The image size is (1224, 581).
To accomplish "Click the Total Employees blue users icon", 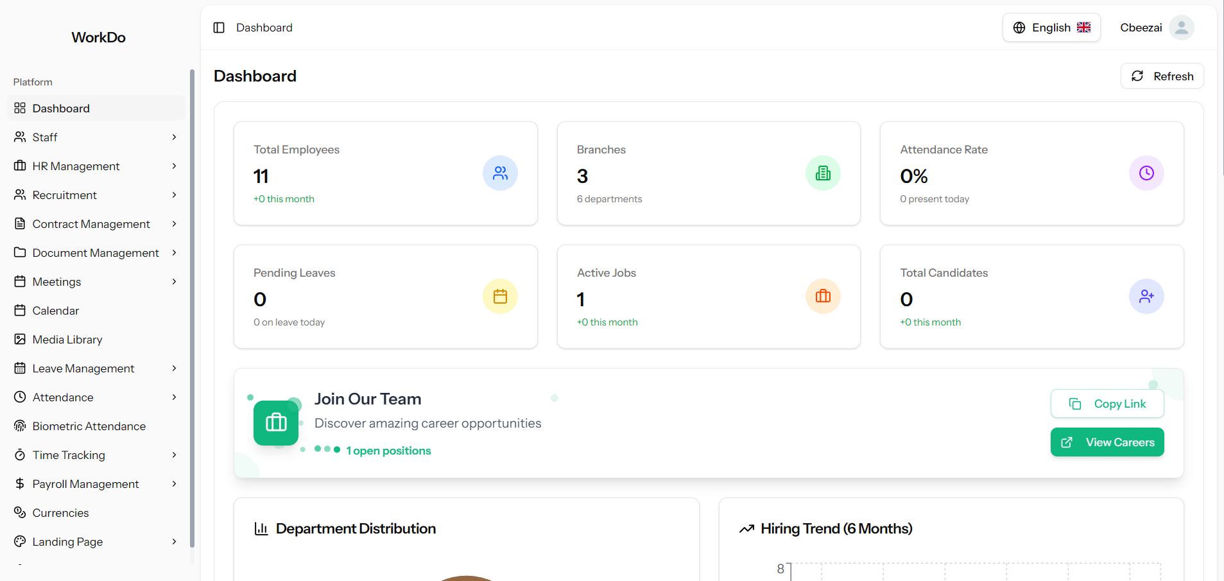I will click(x=500, y=173).
